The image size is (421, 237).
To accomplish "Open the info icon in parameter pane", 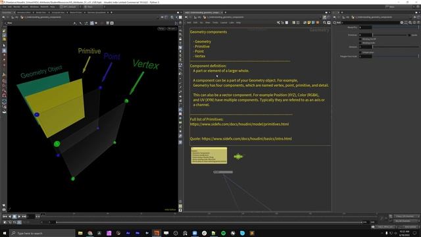I will pyautogui.click(x=414, y=23).
